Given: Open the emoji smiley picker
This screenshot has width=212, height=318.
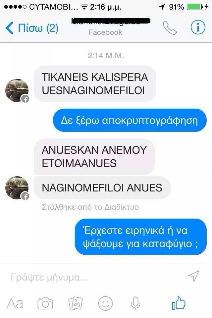Looking at the screenshot, I should tap(105, 303).
